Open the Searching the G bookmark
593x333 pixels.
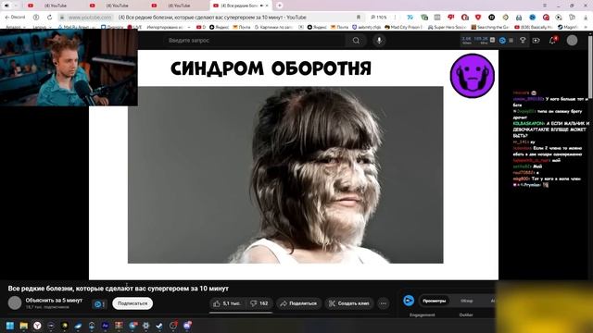coord(490,27)
